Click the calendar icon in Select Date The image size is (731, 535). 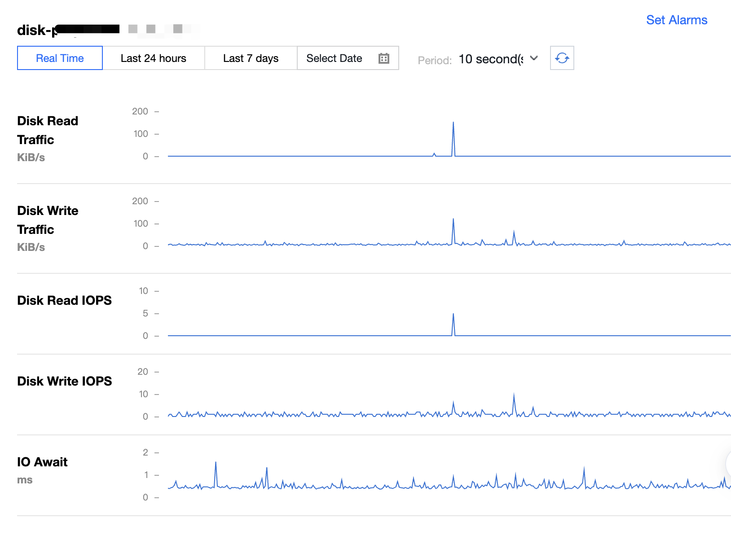pos(383,58)
